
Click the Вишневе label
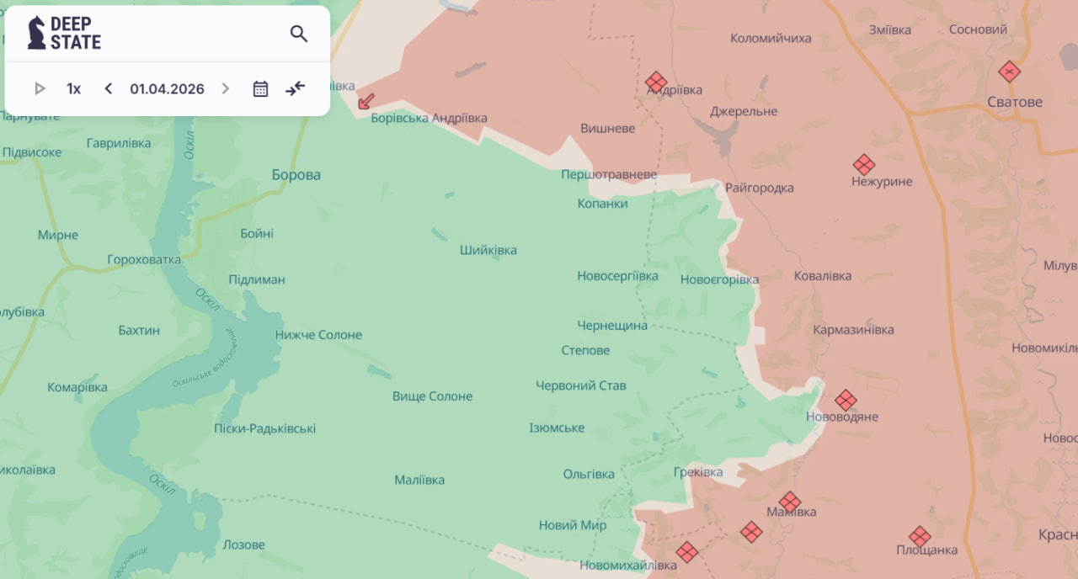(x=608, y=128)
